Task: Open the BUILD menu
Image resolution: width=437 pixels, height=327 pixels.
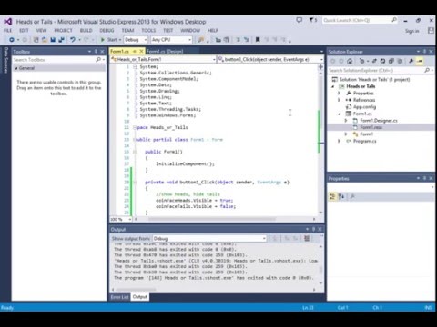Action: tap(86, 30)
